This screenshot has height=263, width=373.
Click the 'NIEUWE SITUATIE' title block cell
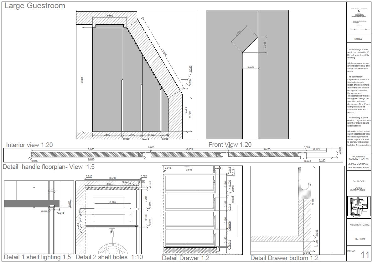360,225
